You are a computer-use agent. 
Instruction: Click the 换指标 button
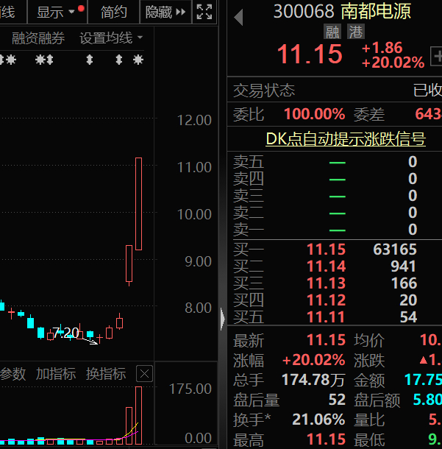106,374
